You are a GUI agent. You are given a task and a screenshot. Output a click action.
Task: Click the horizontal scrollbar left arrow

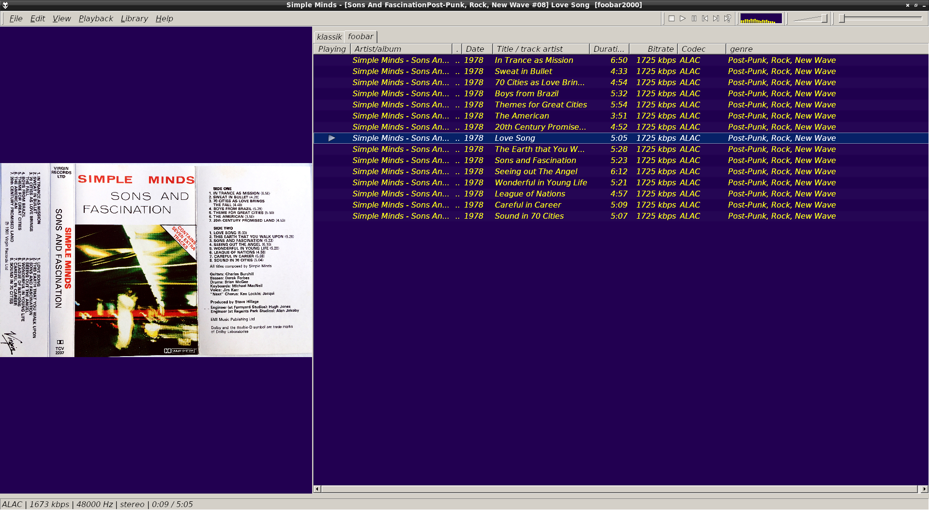point(317,489)
